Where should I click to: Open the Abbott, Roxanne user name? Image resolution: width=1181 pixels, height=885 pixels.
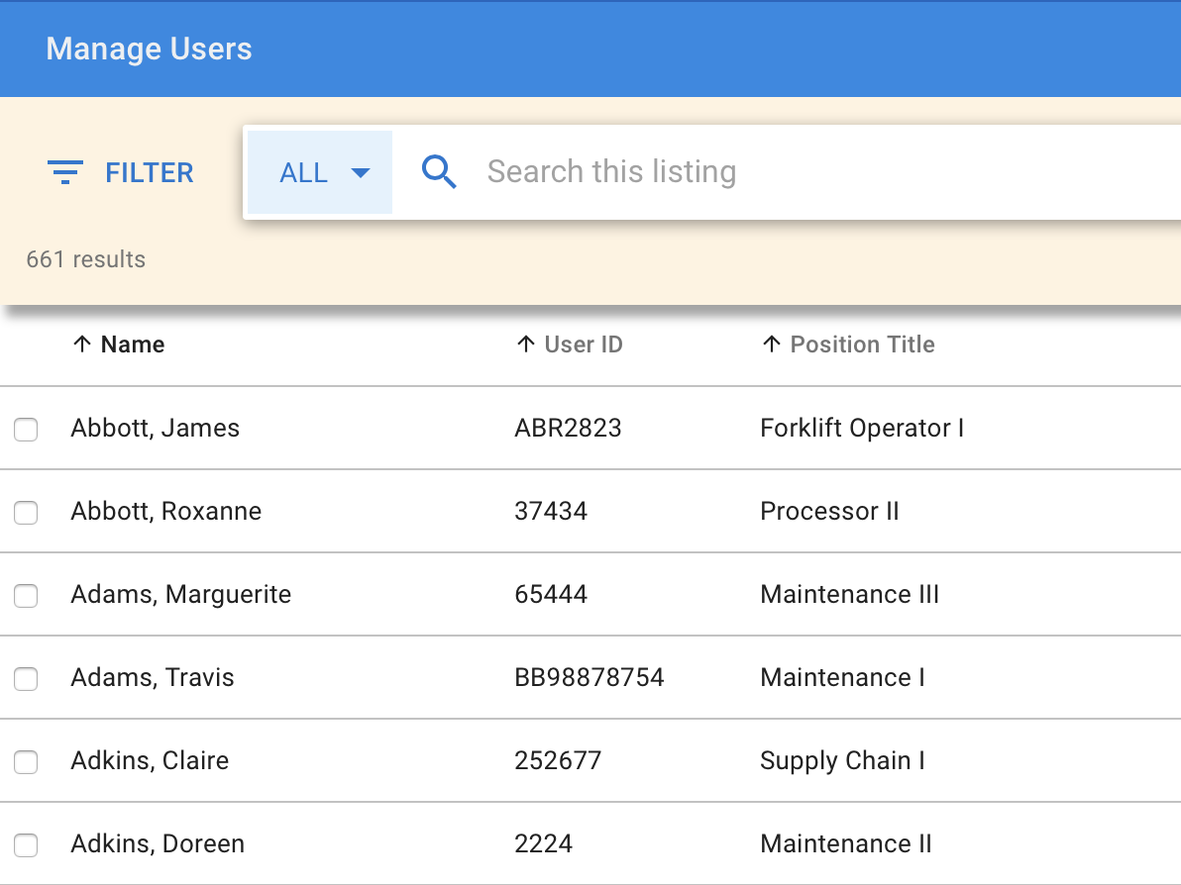point(166,511)
